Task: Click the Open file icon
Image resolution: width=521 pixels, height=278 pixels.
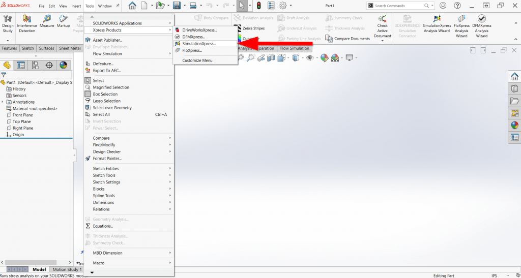Action: click(x=160, y=6)
